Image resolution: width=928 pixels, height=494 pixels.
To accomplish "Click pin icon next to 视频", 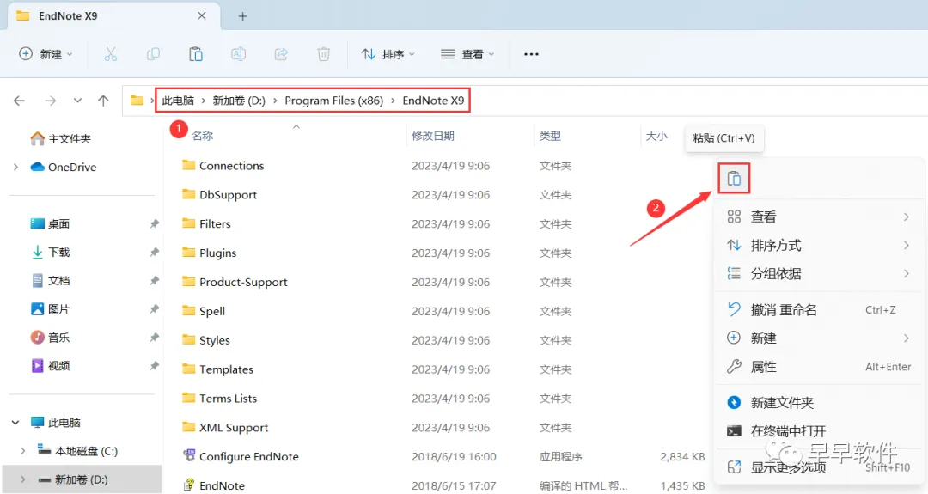I will coord(155,366).
